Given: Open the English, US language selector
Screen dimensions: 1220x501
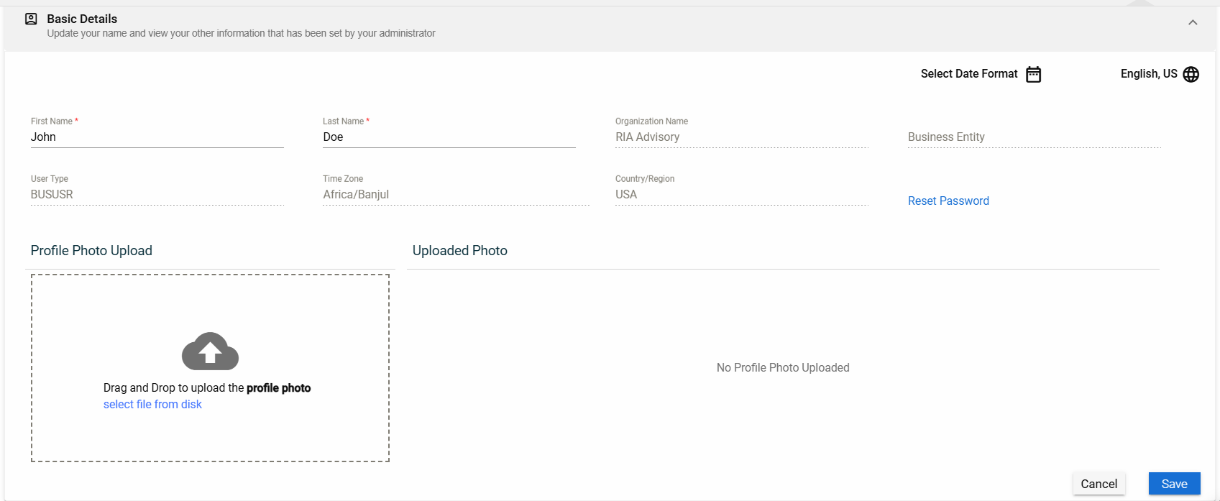Looking at the screenshot, I should 1148,74.
